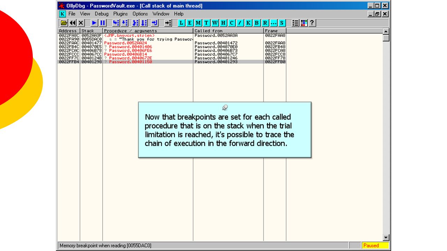Screen dimensions: 447x251
Task: Click the Procedure / arguments column header
Action: [148, 31]
